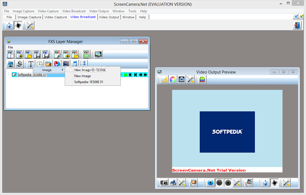The image size is (306, 195).
Task: Click the image folder icon in preview bottom toolbar
Action: click(193, 183)
